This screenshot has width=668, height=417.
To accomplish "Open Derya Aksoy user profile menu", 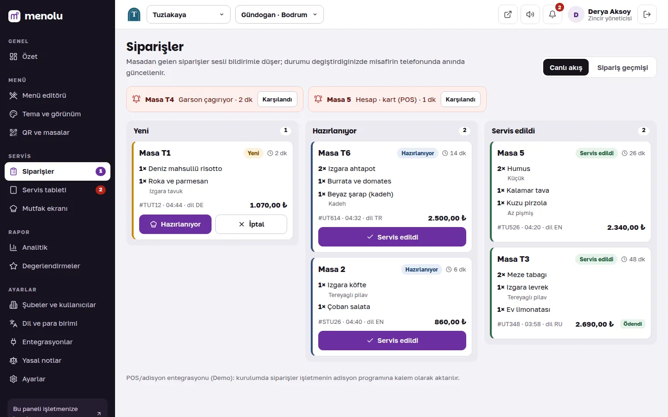I will click(x=600, y=14).
